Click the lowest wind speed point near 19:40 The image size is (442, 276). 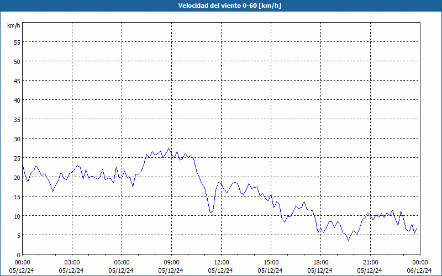pos(349,240)
